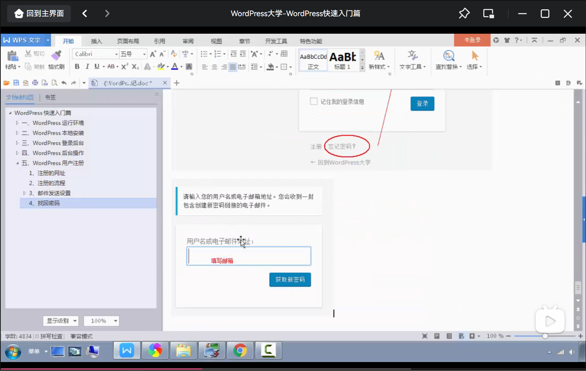Viewport: 586px width, 371px height.
Task: Go back with the left arrow
Action: pyautogui.click(x=85, y=14)
